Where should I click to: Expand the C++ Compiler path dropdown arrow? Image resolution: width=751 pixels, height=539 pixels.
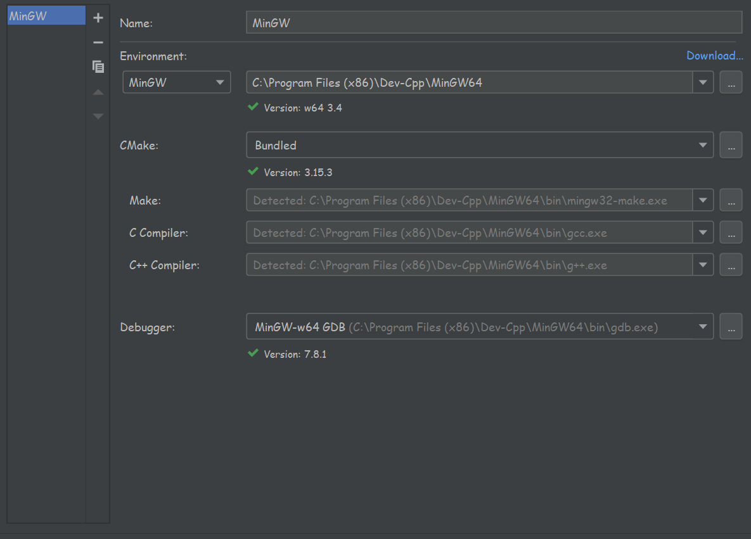703,265
